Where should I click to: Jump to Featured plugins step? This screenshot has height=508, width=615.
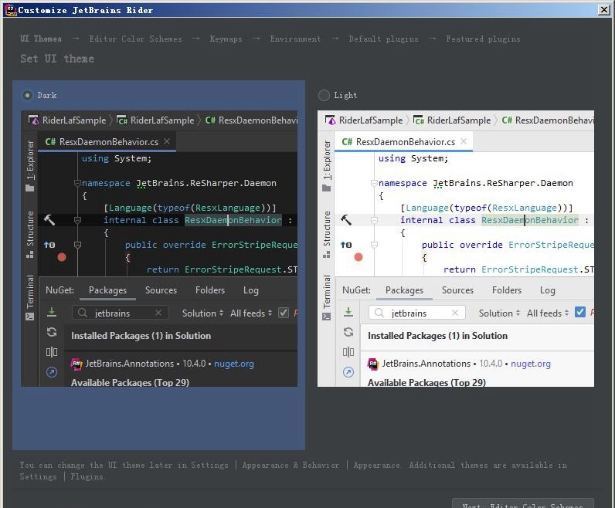click(x=483, y=39)
